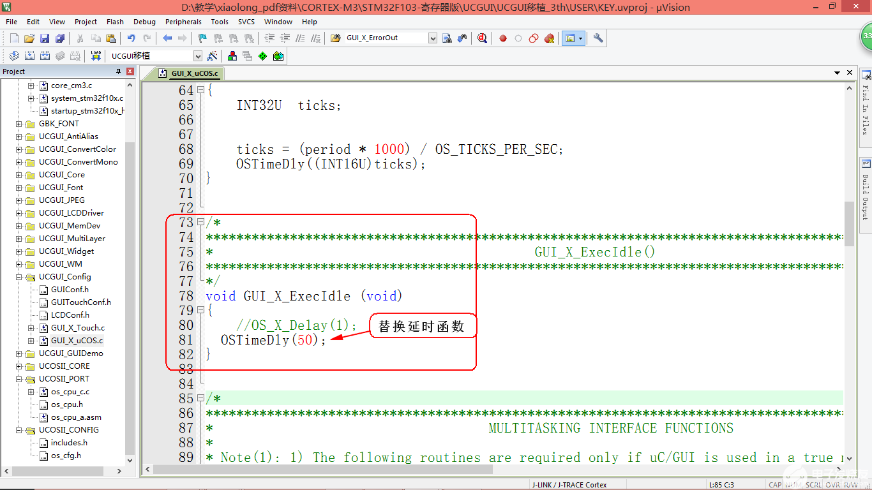
Task: Open the UCGUI移植 target selector dropdown
Action: click(x=197, y=56)
